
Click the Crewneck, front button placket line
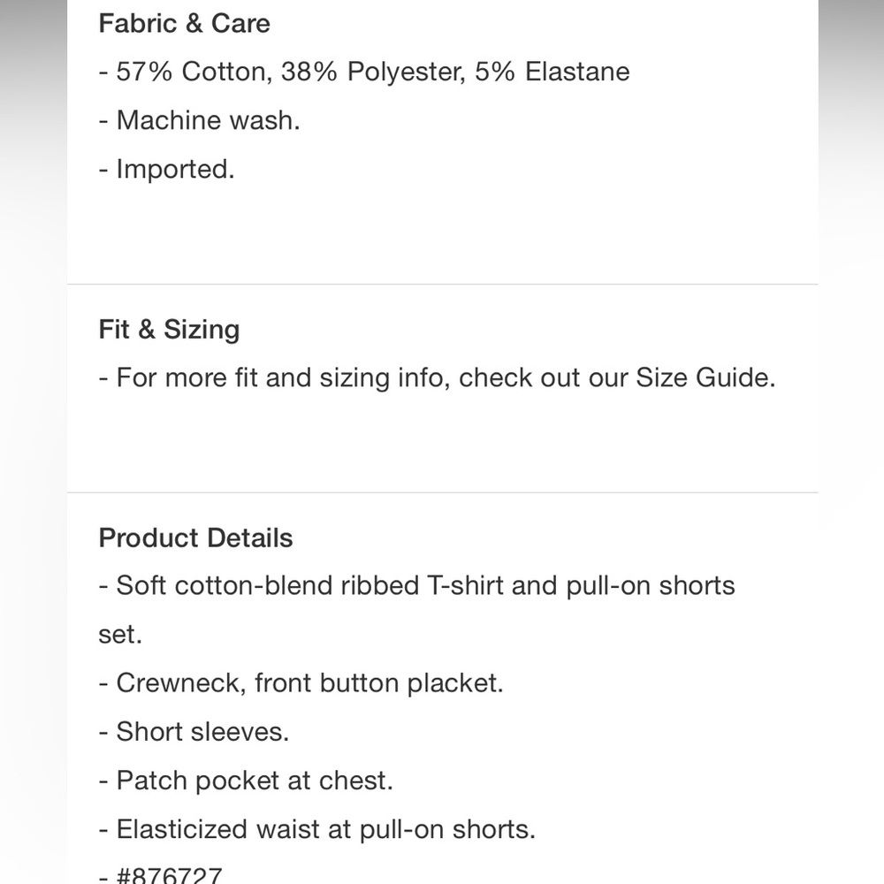pyautogui.click(x=301, y=682)
